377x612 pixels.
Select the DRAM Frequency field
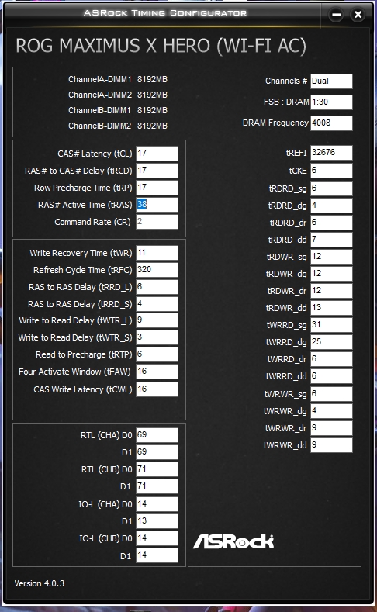click(x=331, y=123)
